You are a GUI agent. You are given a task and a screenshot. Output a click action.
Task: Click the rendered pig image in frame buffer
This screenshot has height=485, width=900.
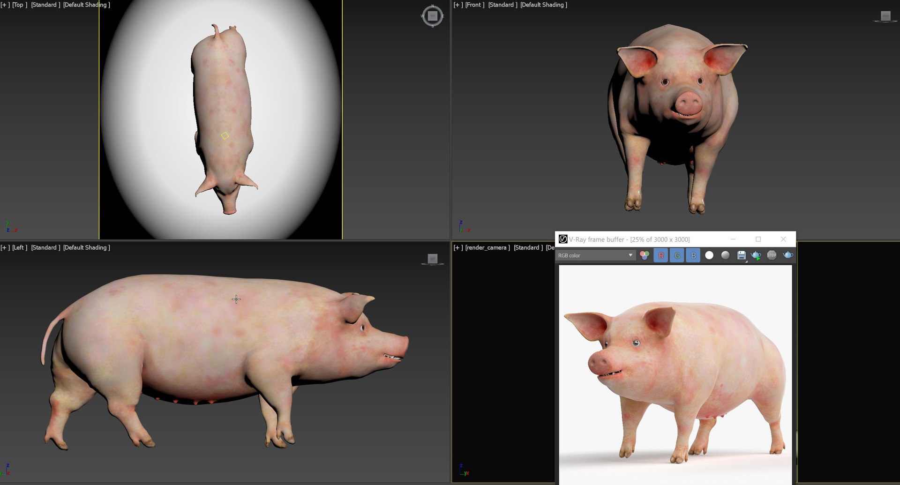pyautogui.click(x=675, y=375)
